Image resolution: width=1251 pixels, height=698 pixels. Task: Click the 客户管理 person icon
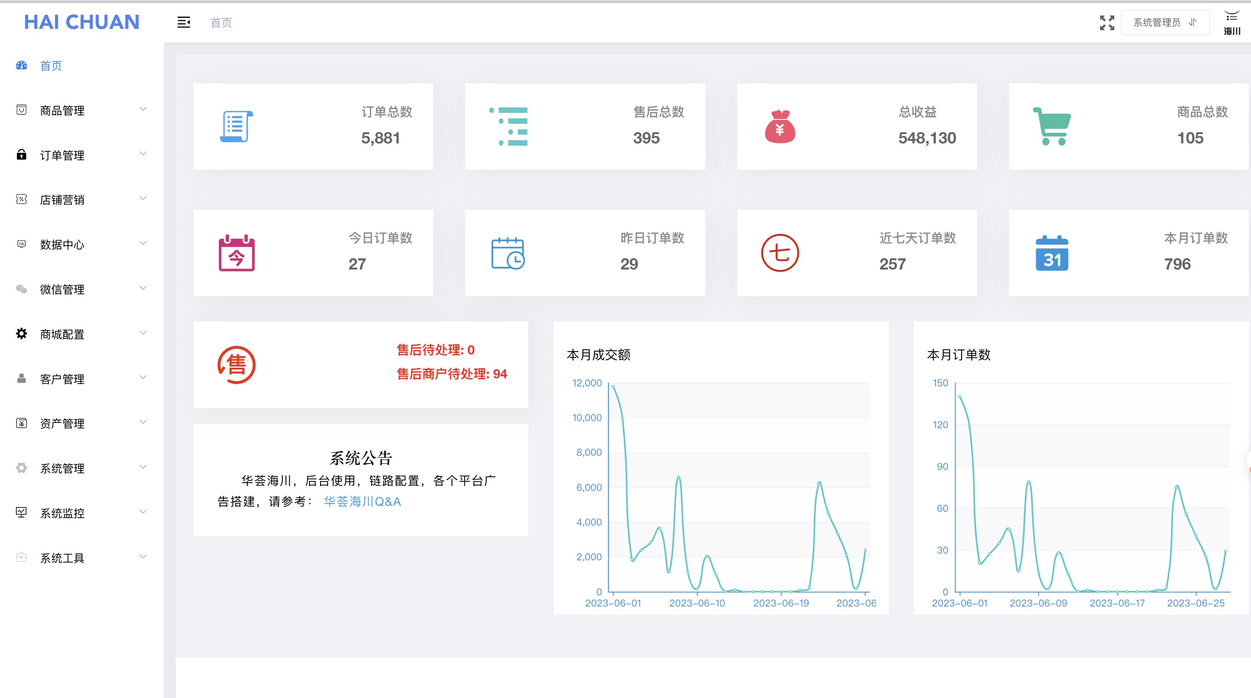click(21, 378)
